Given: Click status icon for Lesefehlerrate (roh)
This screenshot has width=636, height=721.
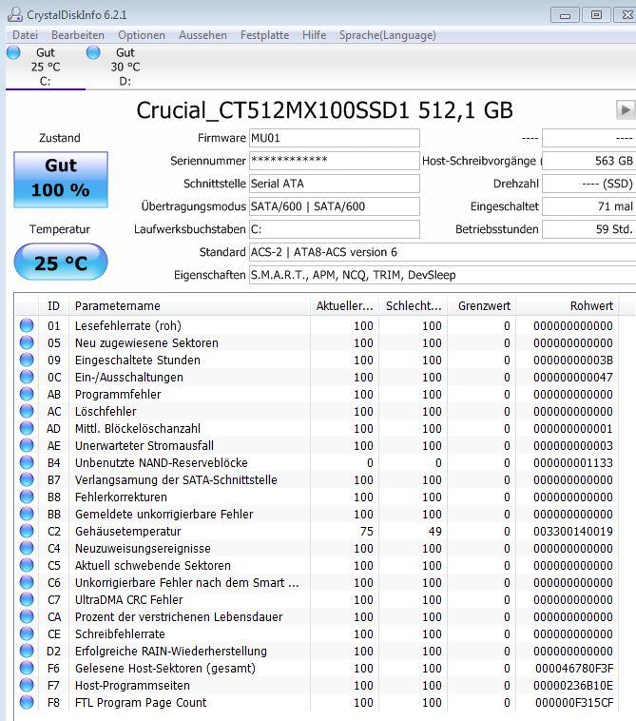Looking at the screenshot, I should (x=27, y=325).
